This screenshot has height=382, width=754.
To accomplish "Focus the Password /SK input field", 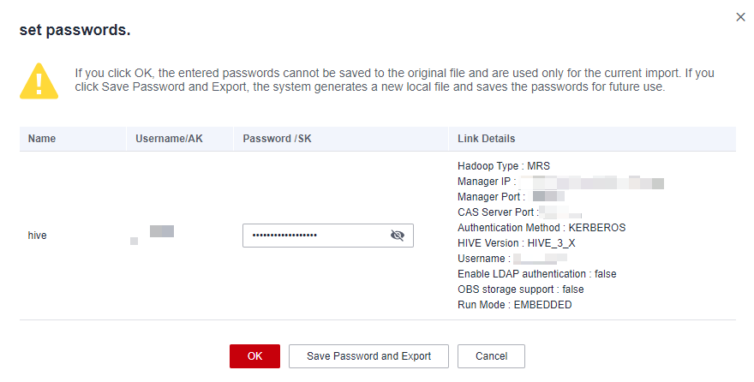I will (328, 236).
